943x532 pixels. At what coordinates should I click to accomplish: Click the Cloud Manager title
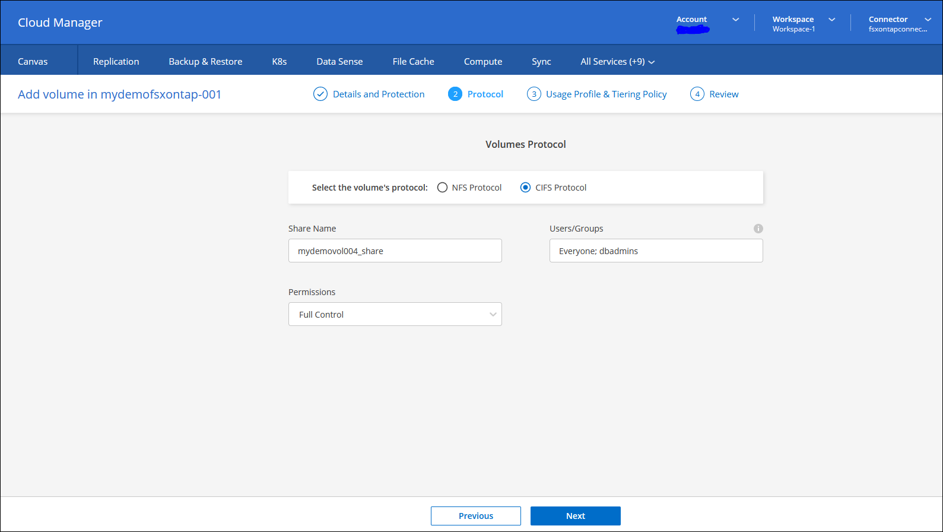60,23
